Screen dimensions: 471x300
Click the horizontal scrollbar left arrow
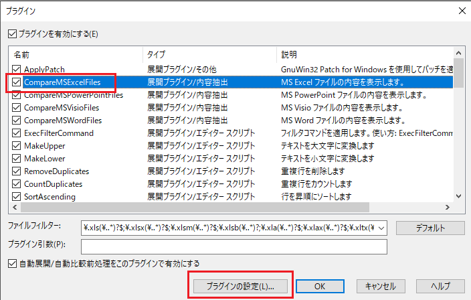pyautogui.click(x=15, y=207)
